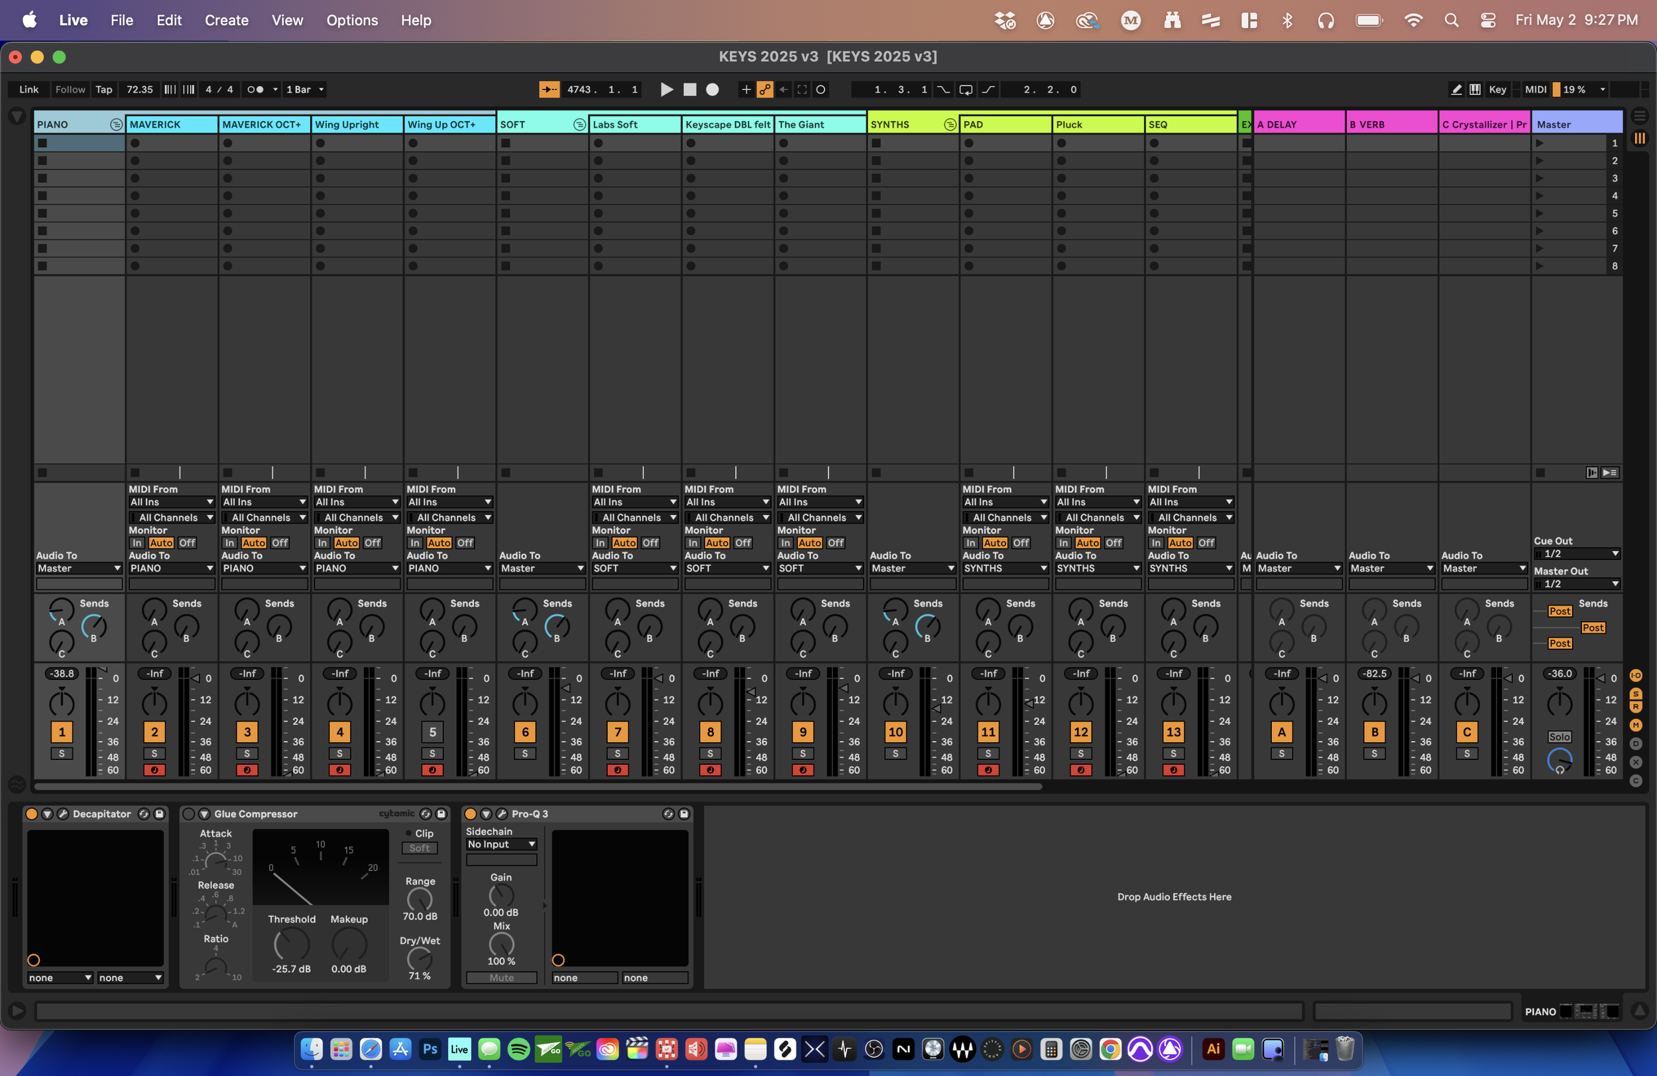This screenshot has height=1076, width=1657.
Task: Open Pro-Q 3 Sidechain No Input dropdown
Action: click(x=501, y=843)
